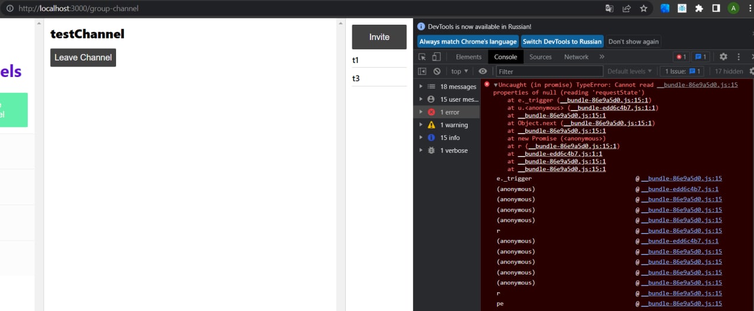Viewport: 754px width, 311px height.
Task: Select '1 verbose' sidebar row
Action: point(447,151)
